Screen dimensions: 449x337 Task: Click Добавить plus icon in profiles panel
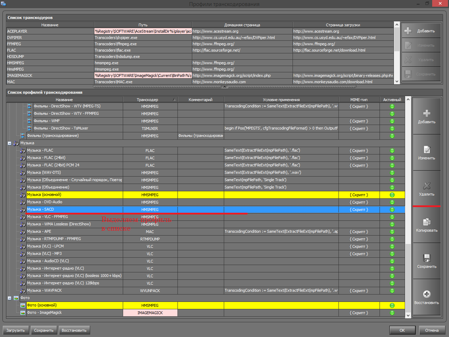click(427, 113)
